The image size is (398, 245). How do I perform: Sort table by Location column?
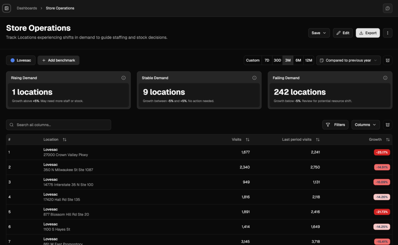tap(65, 140)
